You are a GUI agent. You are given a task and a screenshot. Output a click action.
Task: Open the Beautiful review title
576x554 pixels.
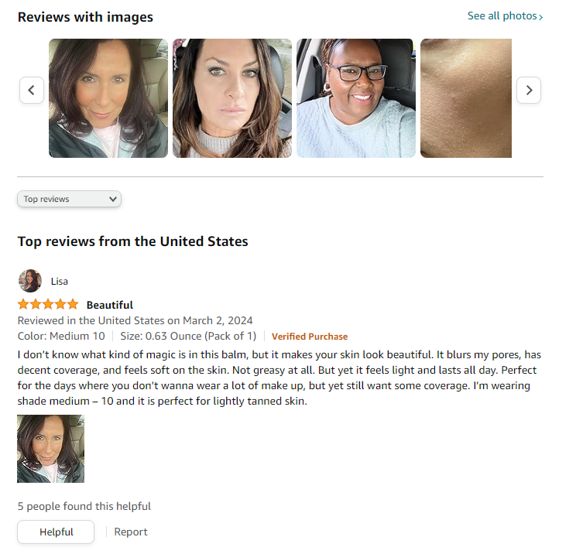110,305
